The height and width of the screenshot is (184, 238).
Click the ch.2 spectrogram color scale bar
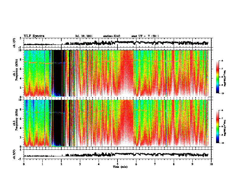[218, 127]
